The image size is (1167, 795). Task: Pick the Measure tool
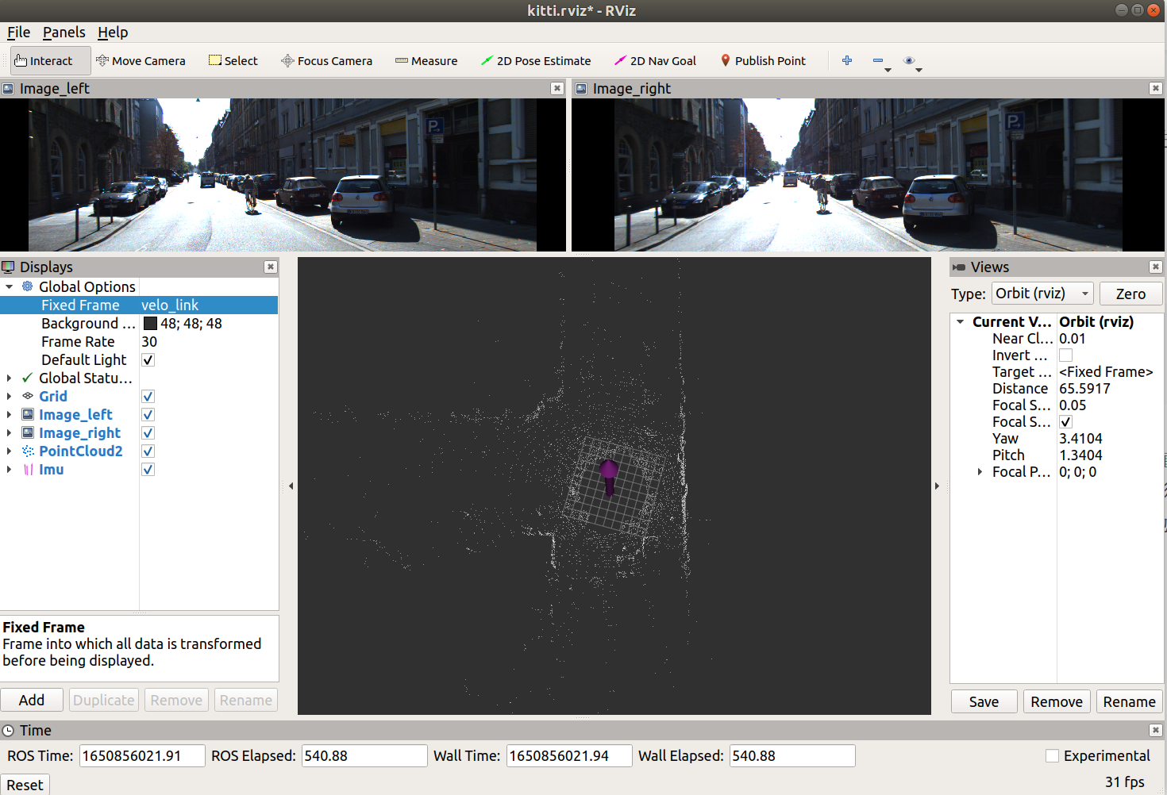pos(426,61)
